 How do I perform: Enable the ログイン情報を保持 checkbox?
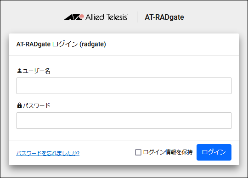coord(138,152)
